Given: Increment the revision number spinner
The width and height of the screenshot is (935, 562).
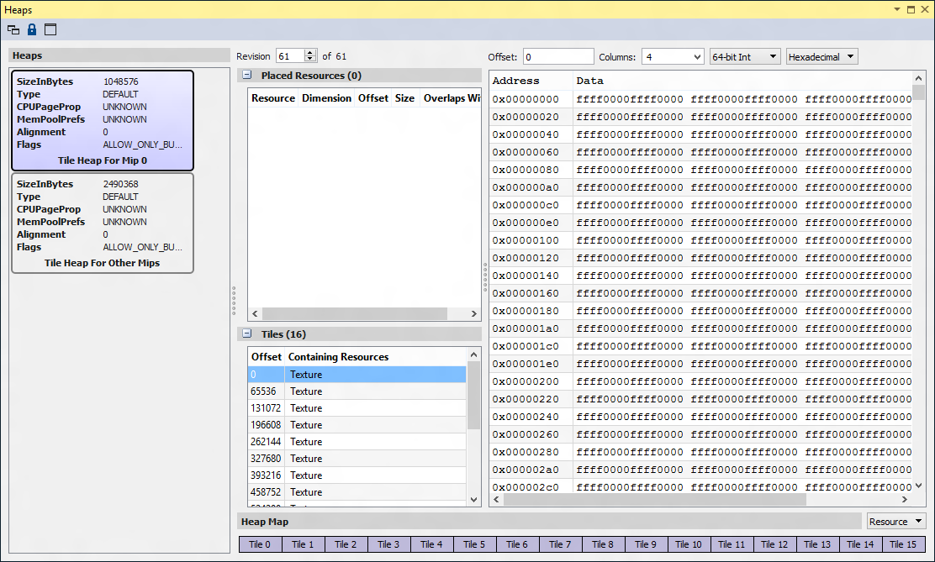Looking at the screenshot, I should coord(310,53).
